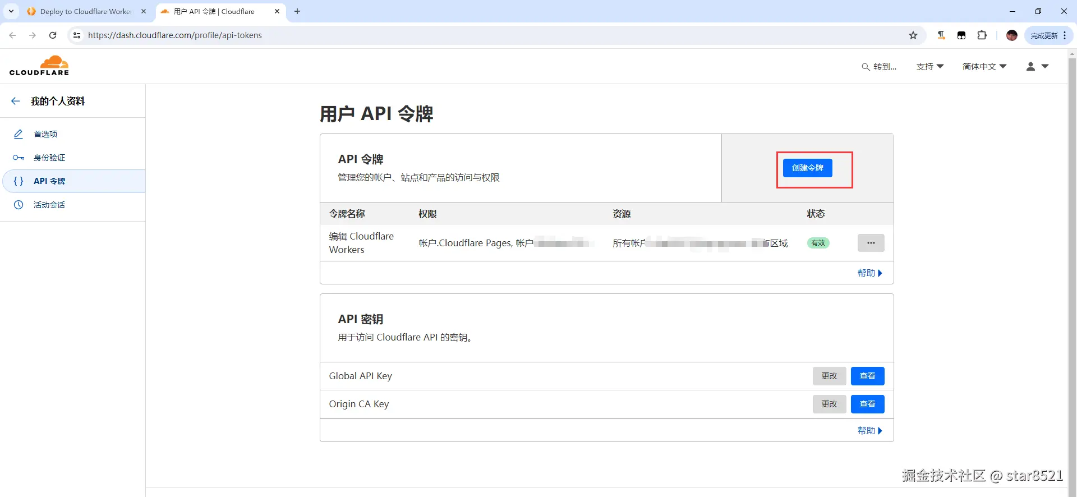The width and height of the screenshot is (1077, 497).
Task: Switch to the Deploy to Cloudflare Workers tab
Action: [x=86, y=11]
